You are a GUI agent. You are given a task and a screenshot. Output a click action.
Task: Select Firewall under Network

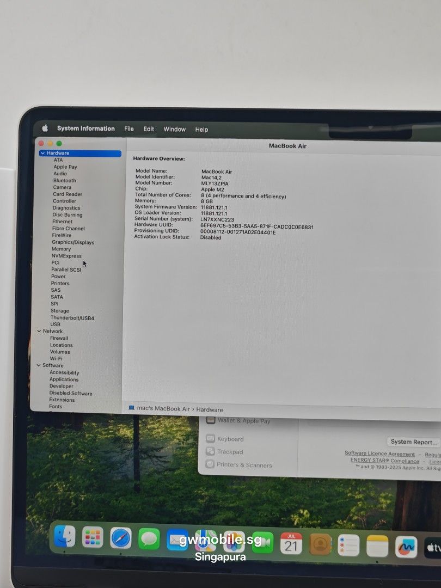coord(59,338)
